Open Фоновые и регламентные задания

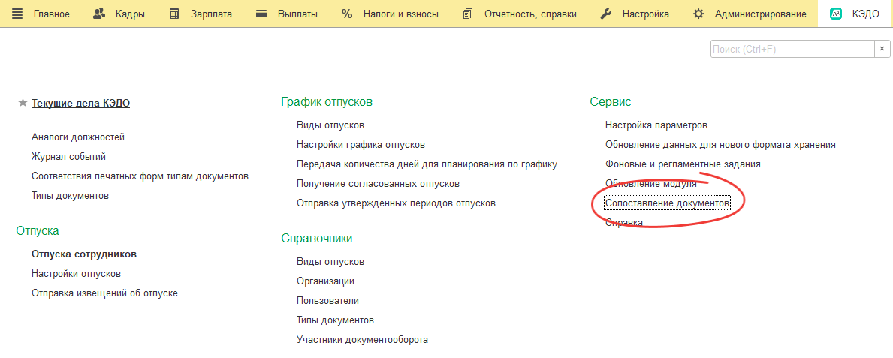pyautogui.click(x=683, y=164)
